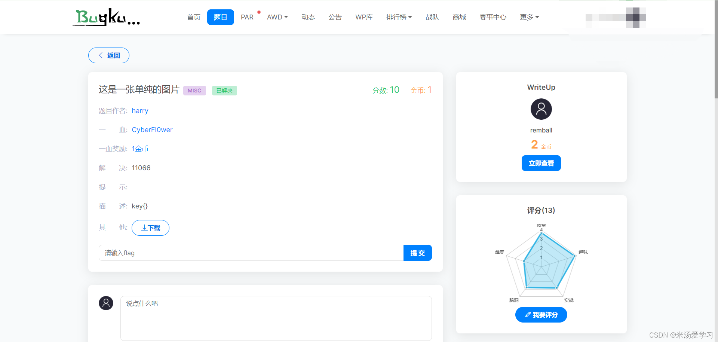
Task: Open the PAR menu item
Action: pyautogui.click(x=247, y=17)
